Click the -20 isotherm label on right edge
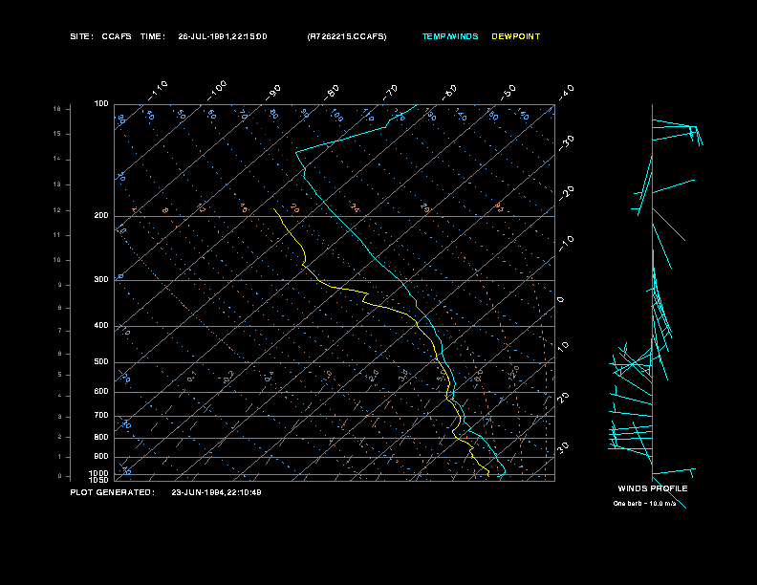 pos(566,193)
